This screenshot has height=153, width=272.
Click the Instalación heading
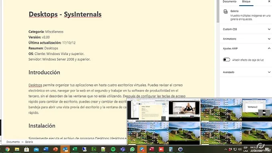click(x=42, y=126)
